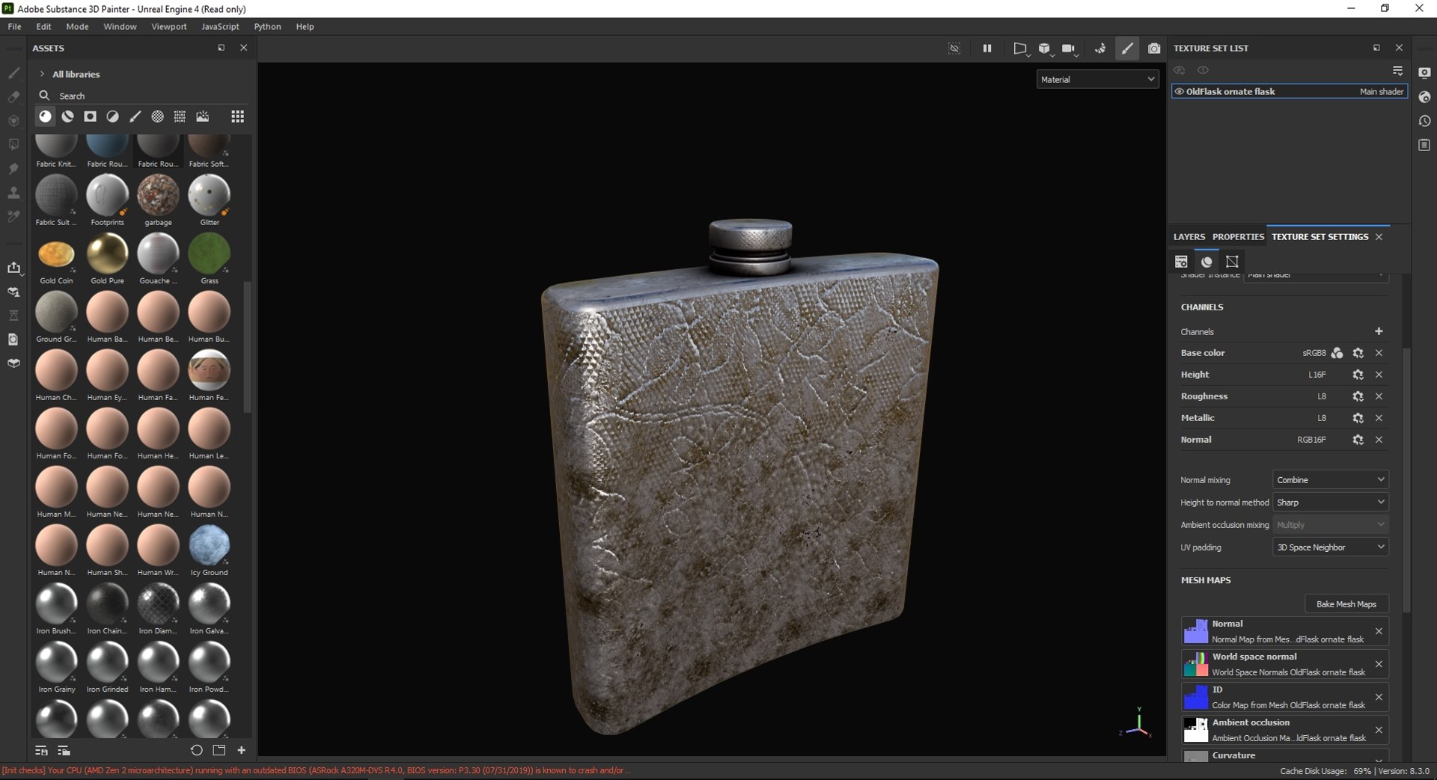Toggle solo texture set eye icon
Viewport: 1437px width, 780px height.
[x=1203, y=70]
